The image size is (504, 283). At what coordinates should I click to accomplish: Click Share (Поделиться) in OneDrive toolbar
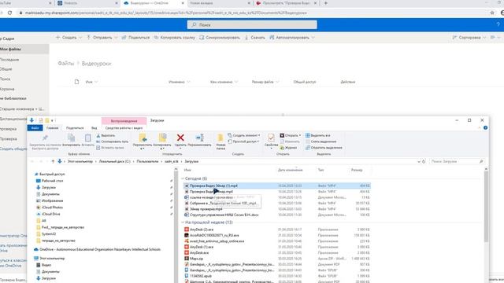click(x=135, y=38)
